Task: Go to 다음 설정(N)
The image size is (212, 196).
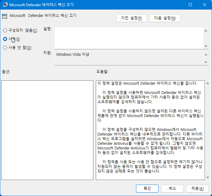Action: pos(165,18)
